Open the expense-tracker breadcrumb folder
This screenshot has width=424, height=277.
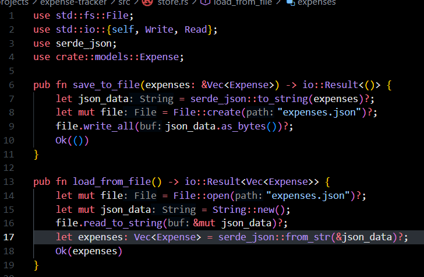pos(73,2)
